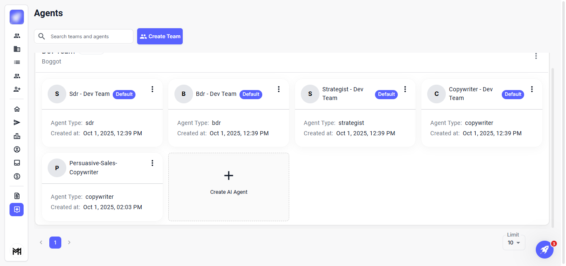566x266 pixels.
Task: Open the inbox tray icon in sidebar
Action: pos(17,163)
